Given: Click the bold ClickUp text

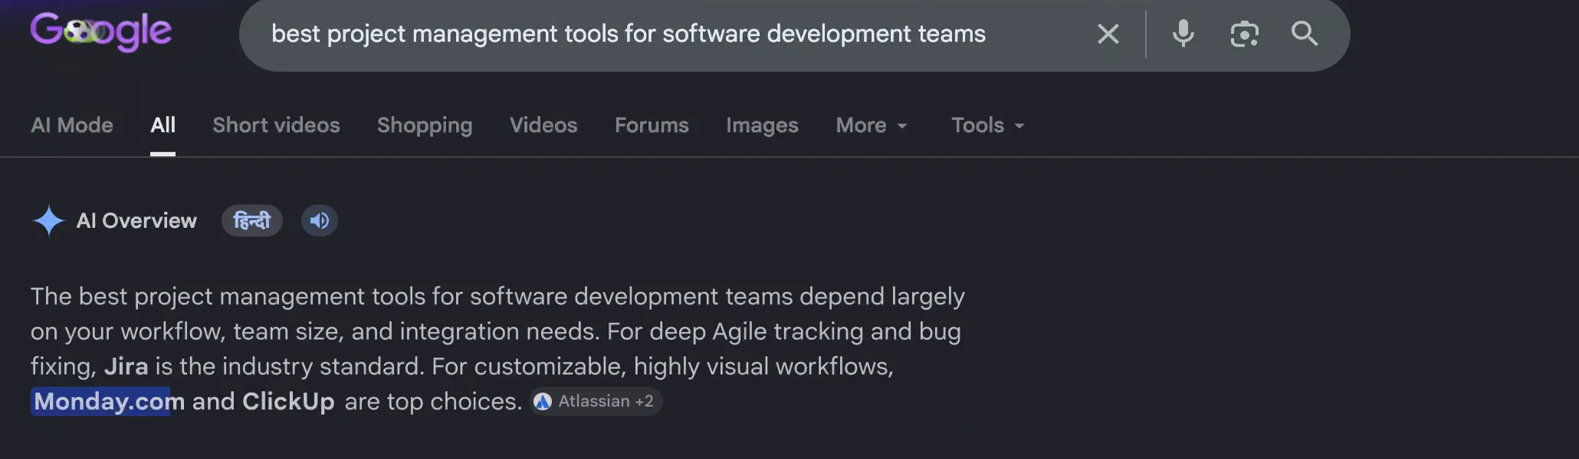Looking at the screenshot, I should [x=288, y=401].
